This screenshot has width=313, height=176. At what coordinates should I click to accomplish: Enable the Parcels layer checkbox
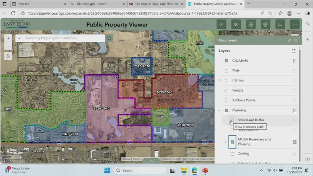point(226,90)
